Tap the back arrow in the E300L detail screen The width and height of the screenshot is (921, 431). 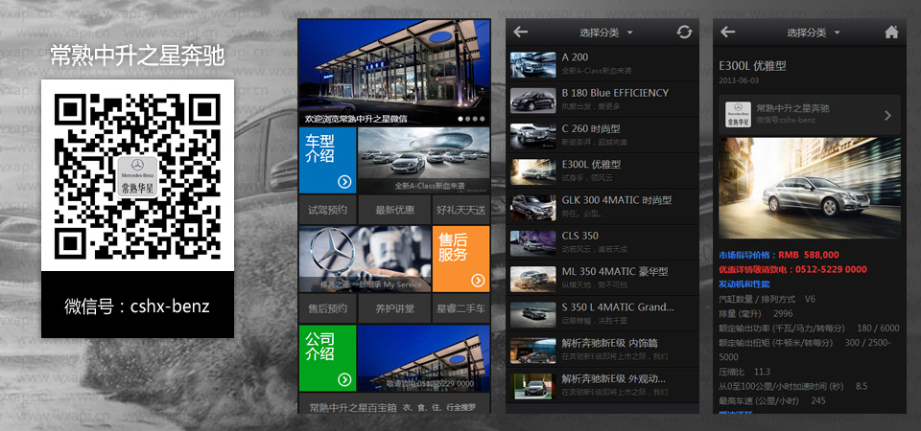(x=728, y=33)
